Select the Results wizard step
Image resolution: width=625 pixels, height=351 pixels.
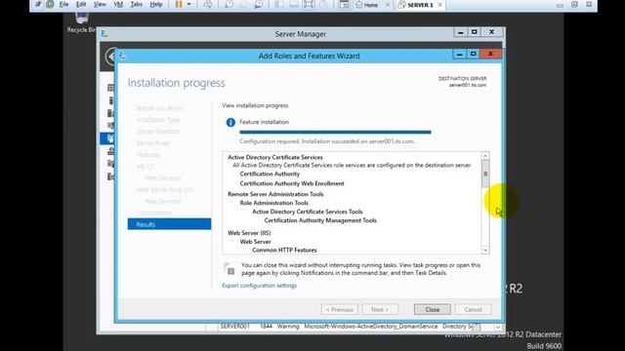pos(169,224)
